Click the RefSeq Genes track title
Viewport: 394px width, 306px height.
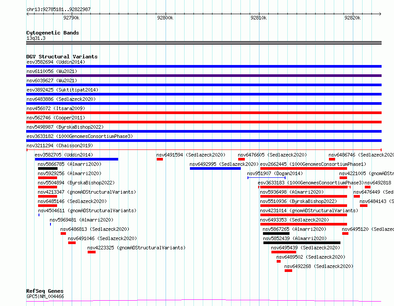(45, 291)
